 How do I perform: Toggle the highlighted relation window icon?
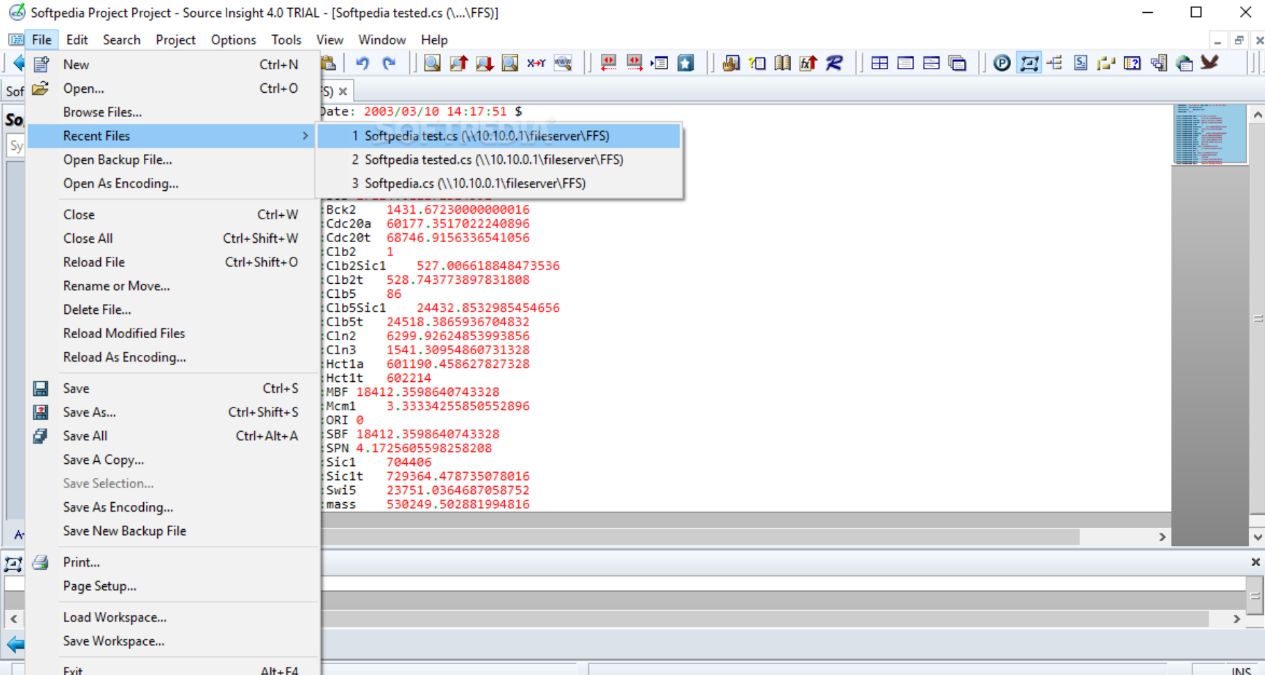click(x=1028, y=63)
